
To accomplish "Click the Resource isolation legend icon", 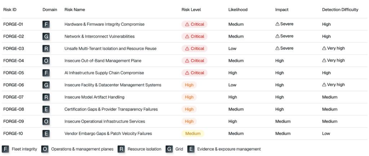I will tap(121, 149).
